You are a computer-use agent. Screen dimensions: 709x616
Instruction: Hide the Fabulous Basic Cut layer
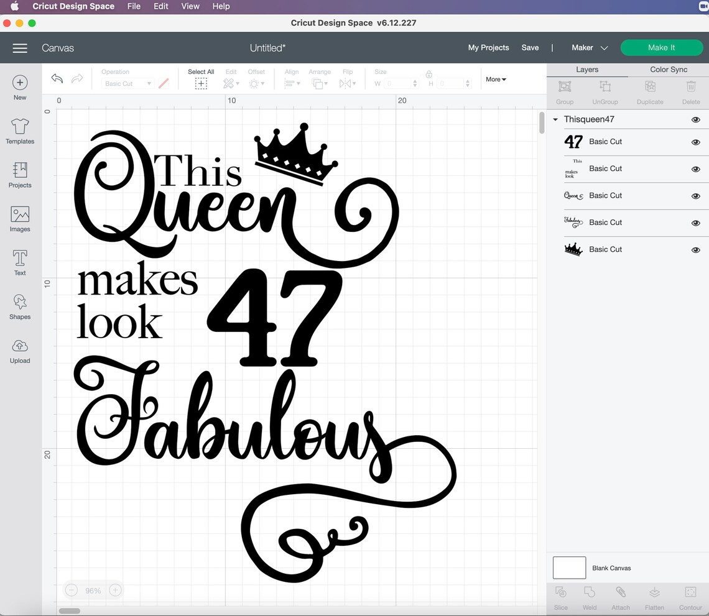pos(695,222)
